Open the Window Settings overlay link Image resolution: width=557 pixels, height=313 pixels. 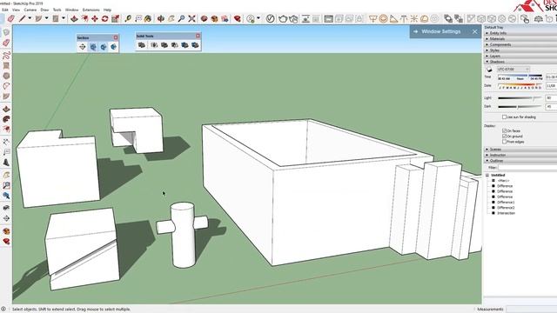point(441,31)
